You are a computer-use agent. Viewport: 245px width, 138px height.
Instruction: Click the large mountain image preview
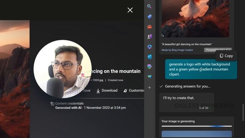[15, 79]
